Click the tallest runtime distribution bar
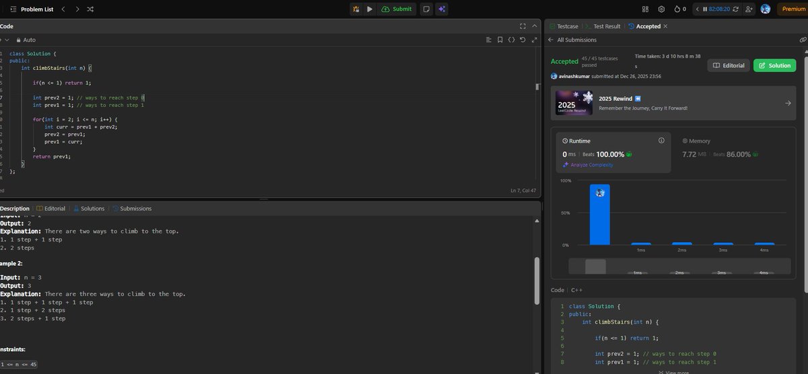Viewport: 808px width, 374px height. (600, 215)
